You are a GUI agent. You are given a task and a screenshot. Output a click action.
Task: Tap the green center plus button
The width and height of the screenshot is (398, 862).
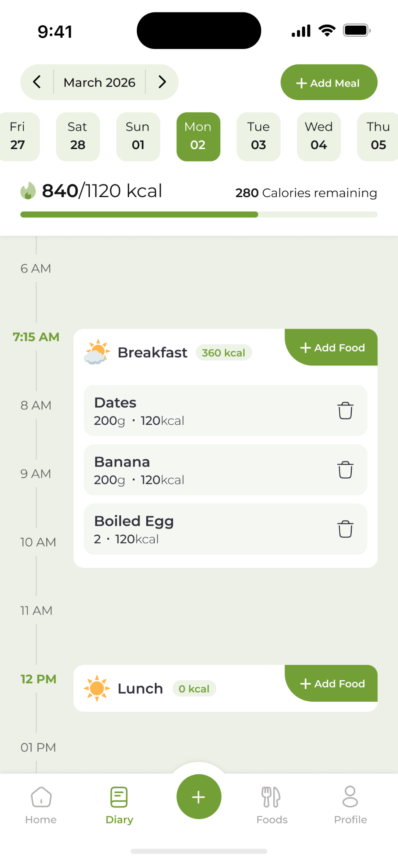pos(199,796)
